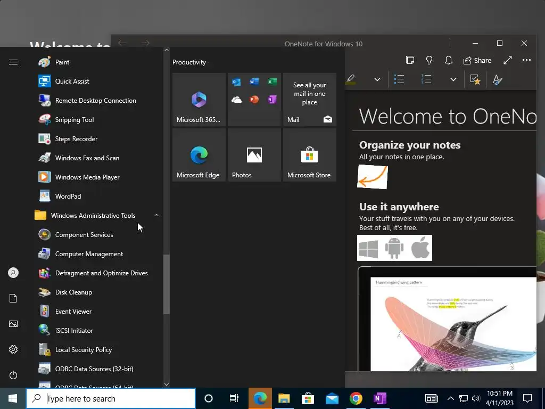This screenshot has width=545, height=409.
Task: Click the OneNote lightbulb Tell me icon
Action: 430,61
